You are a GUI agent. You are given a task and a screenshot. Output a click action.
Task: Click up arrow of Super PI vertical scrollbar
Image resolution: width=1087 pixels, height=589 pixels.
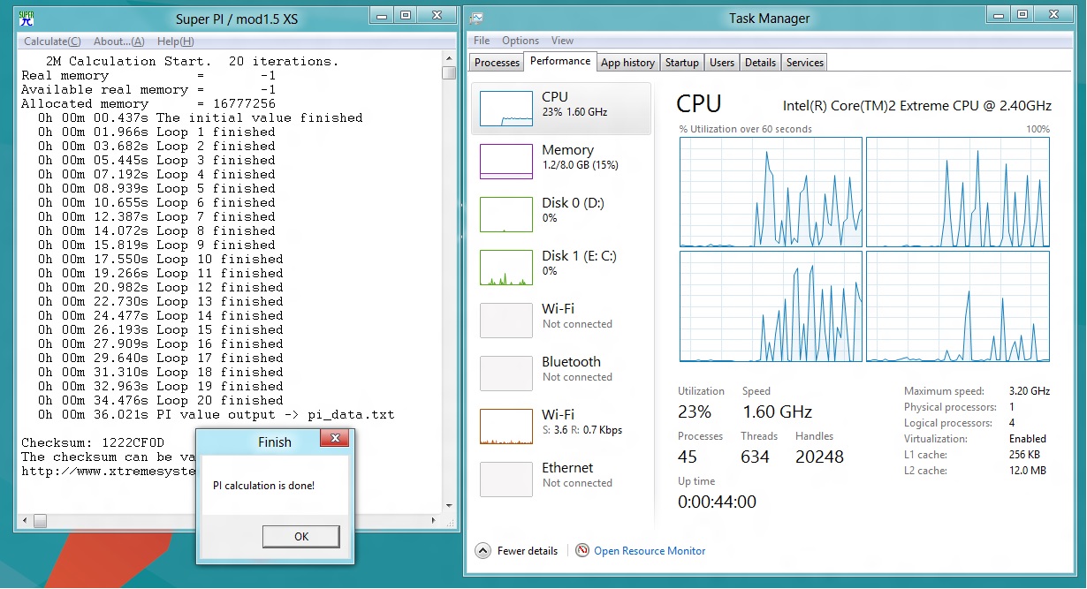pos(449,58)
